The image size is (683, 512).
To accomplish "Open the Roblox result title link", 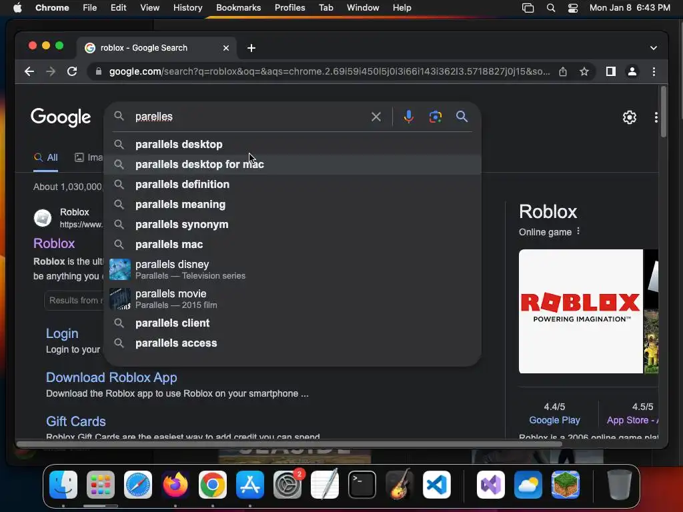I will click(x=54, y=243).
